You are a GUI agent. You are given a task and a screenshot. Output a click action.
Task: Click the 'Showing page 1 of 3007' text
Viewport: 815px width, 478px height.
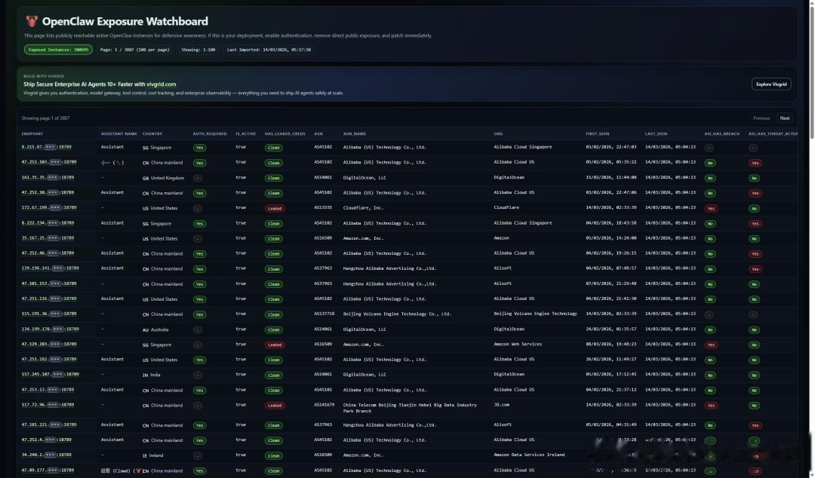click(x=46, y=118)
